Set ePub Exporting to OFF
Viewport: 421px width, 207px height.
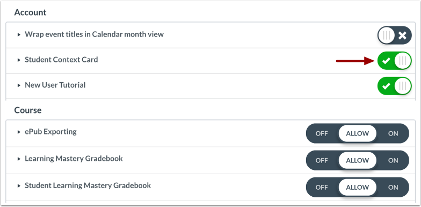(x=322, y=133)
